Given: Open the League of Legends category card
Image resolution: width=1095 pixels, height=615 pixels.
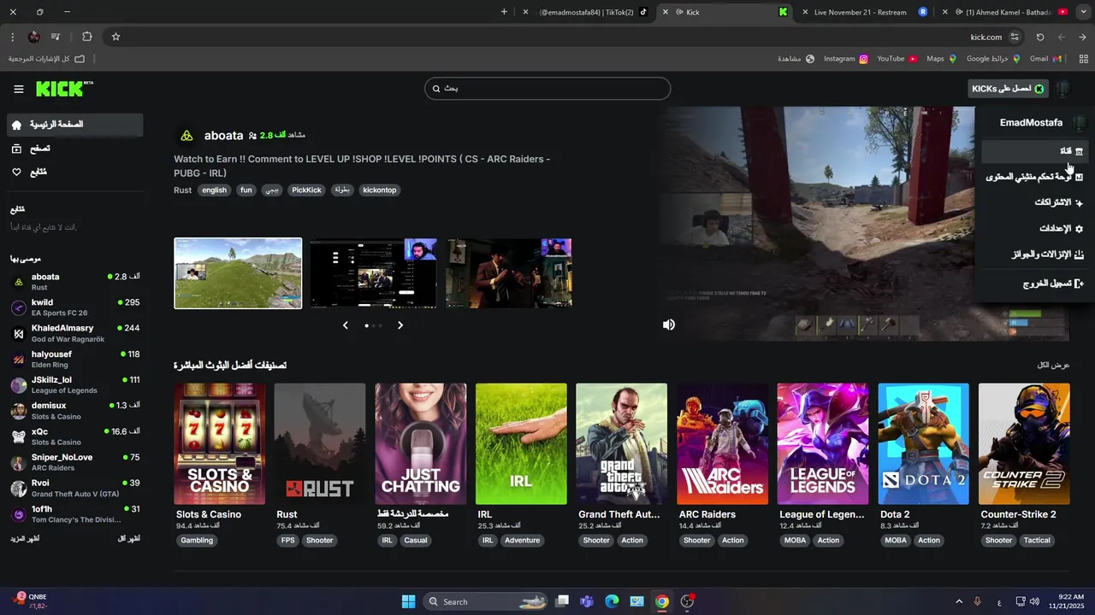Looking at the screenshot, I should (x=822, y=444).
